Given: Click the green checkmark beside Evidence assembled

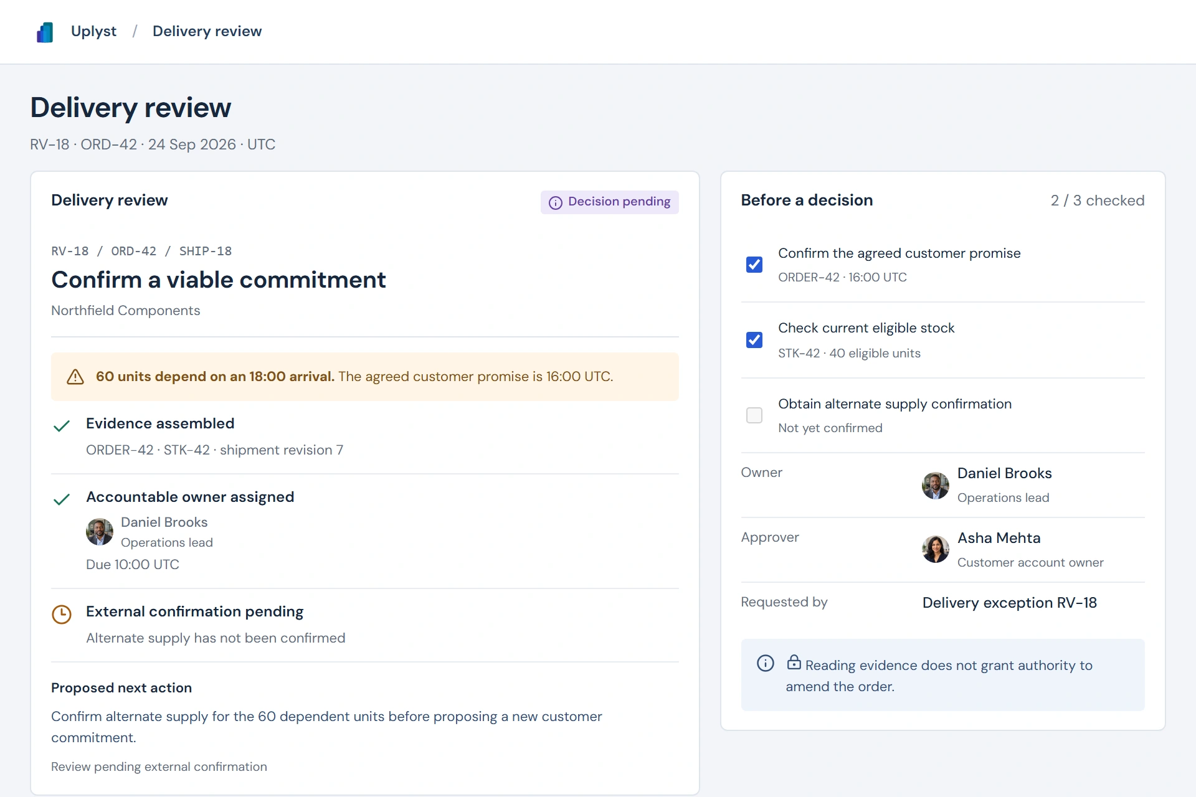Looking at the screenshot, I should click(62, 426).
